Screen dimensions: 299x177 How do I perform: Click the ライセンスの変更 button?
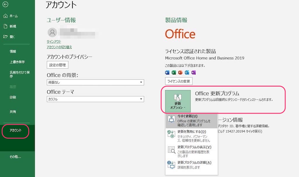click(179, 81)
